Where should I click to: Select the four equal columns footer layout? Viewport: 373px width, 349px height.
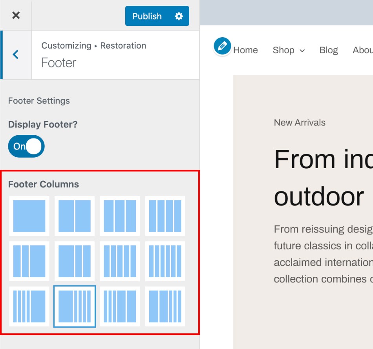[x=165, y=216]
